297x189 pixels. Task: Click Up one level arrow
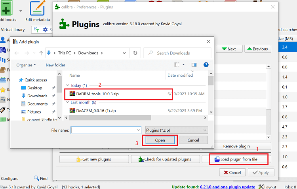41,53
